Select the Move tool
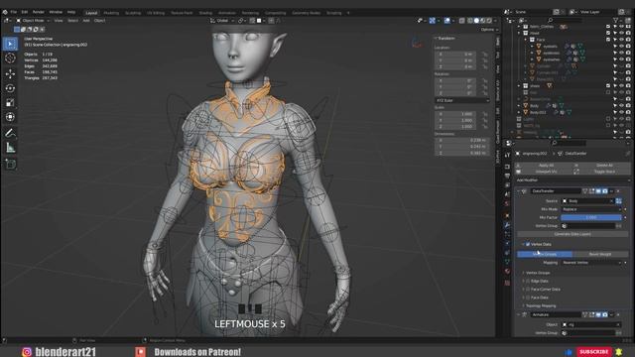 (x=10, y=73)
